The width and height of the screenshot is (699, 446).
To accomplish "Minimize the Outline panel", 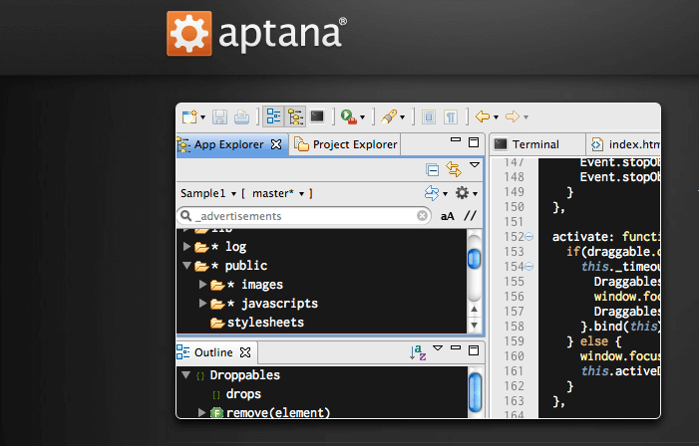I will (456, 347).
